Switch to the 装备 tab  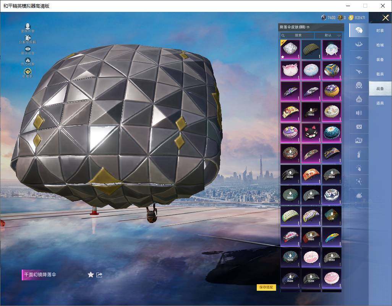pos(380,60)
